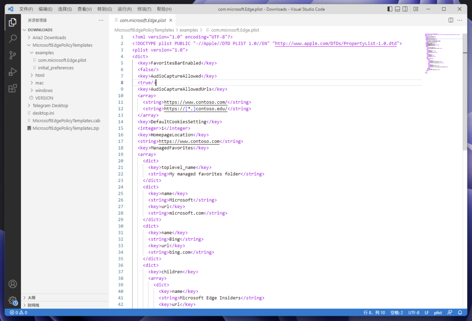Open the Run and Debug view
The width and height of the screenshot is (472, 321).
coord(13,72)
